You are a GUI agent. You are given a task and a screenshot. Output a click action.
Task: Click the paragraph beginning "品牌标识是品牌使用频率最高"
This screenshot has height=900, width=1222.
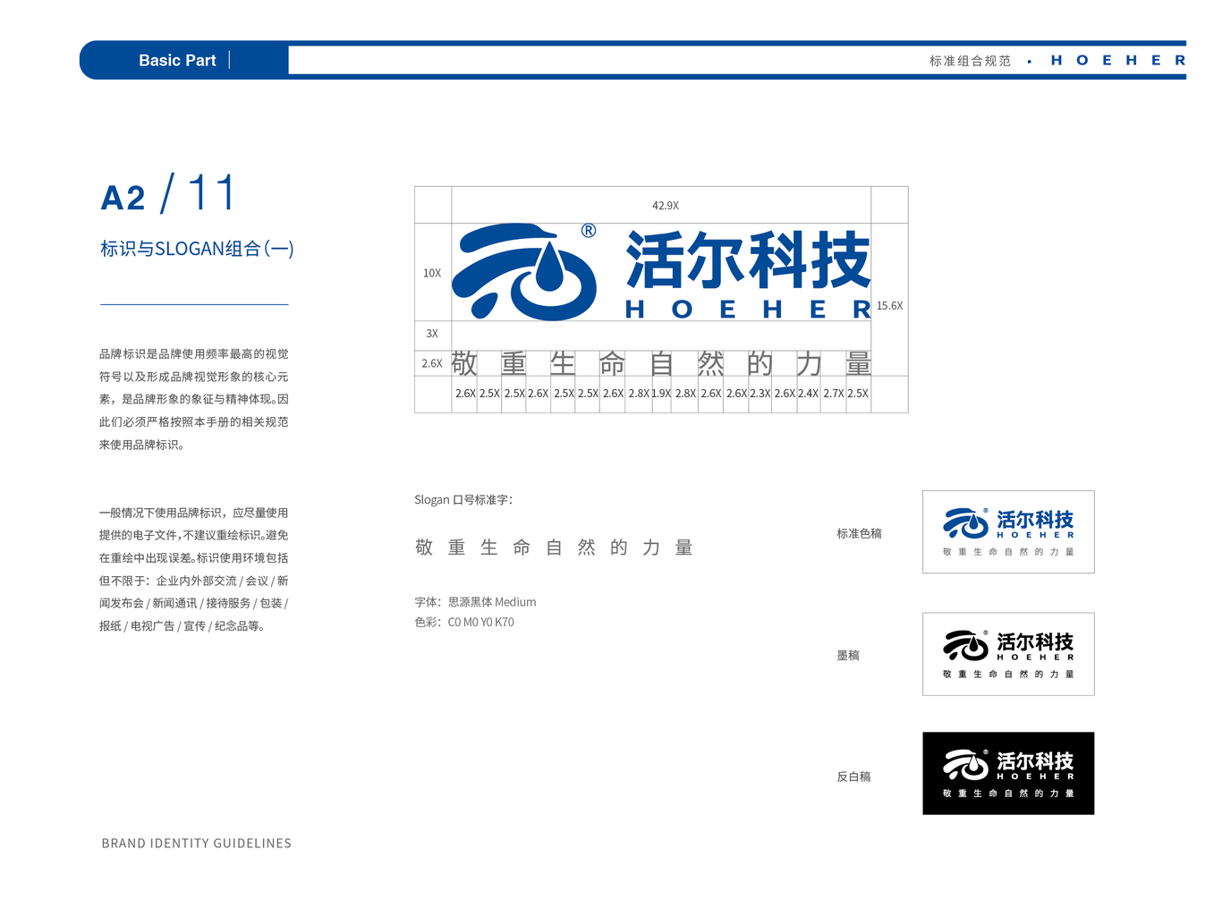(x=194, y=399)
